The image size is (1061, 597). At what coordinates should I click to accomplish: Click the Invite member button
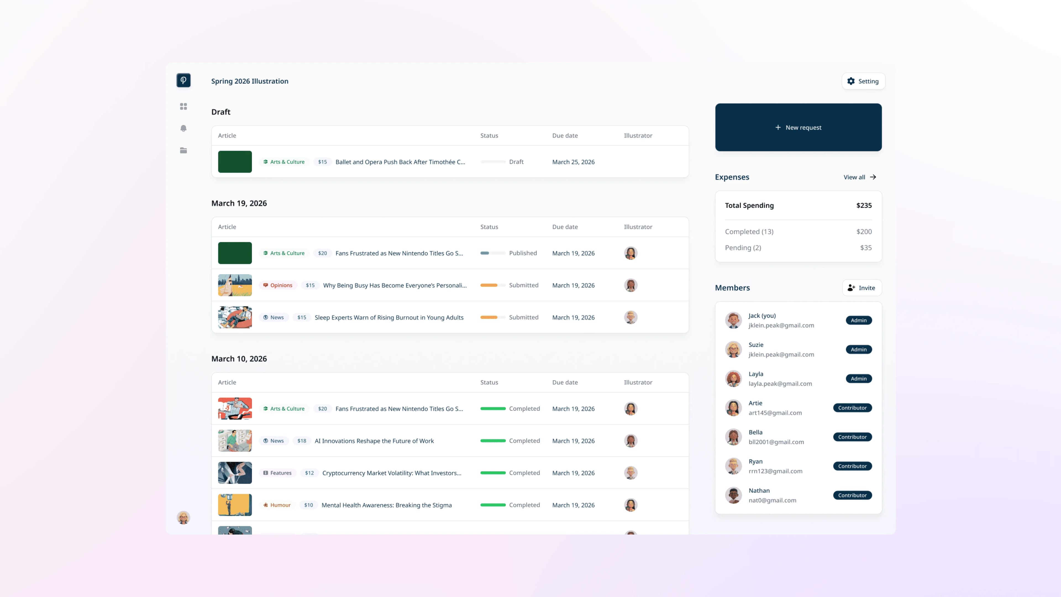(862, 287)
